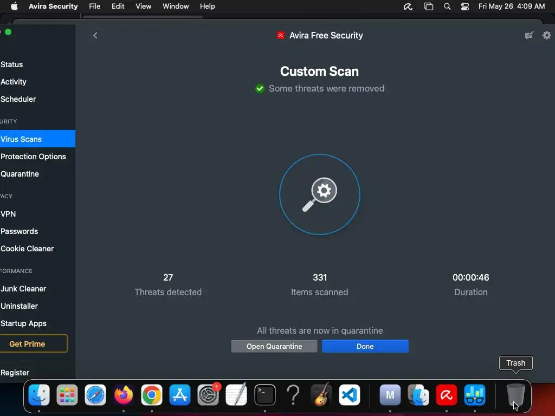This screenshot has height=416, width=555.
Task: Open Uninstaller in the sidebar
Action: (19, 306)
